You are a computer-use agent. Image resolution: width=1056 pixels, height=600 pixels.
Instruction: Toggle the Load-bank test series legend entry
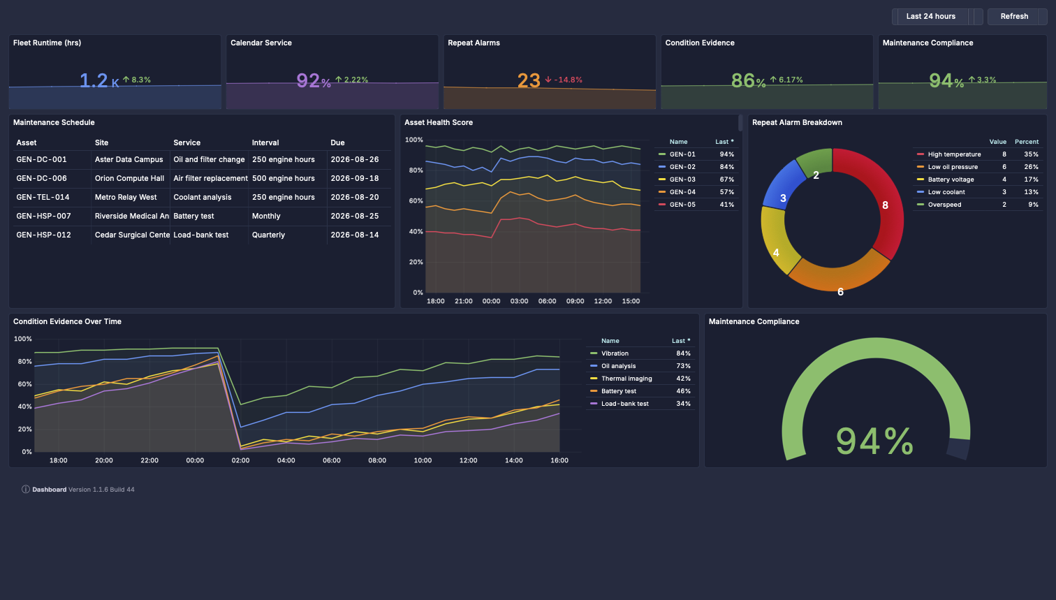[x=624, y=404]
